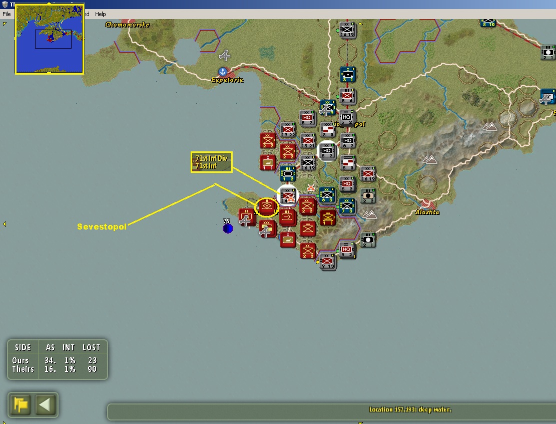
Task: Click the overview minimap in the corner
Action: pyautogui.click(x=50, y=39)
